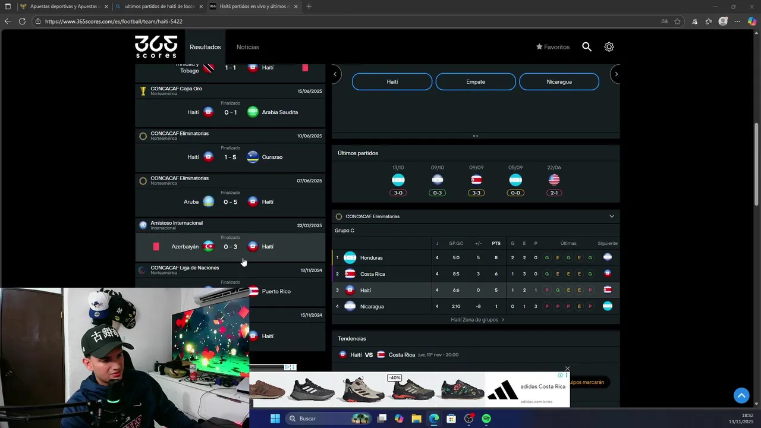Open Windows Start menu
761x428 pixels.
(275, 418)
